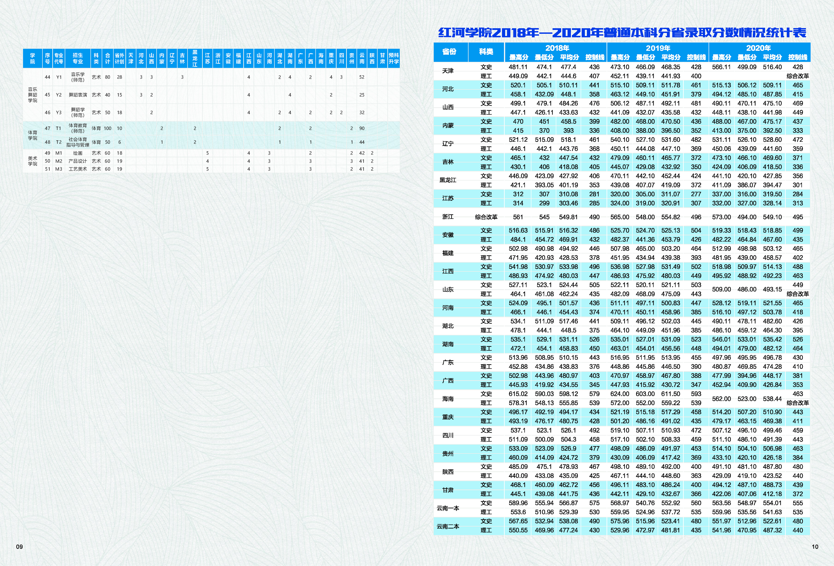Screen dimensions: 834x566
Task: Click page number 10
Action: click(x=815, y=547)
